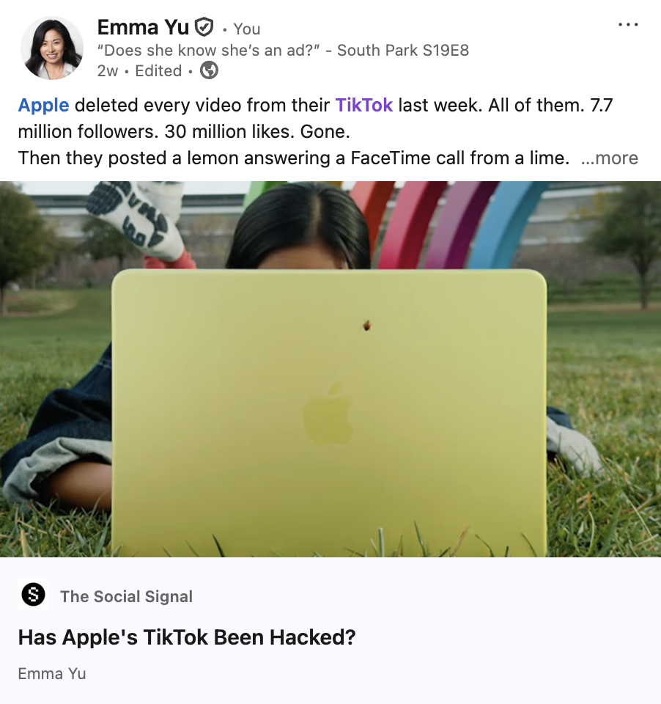Click the 2w post timestamp
The image size is (661, 704).
click(x=108, y=71)
